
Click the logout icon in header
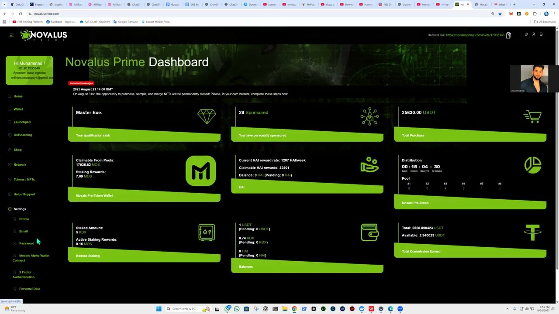541,34
